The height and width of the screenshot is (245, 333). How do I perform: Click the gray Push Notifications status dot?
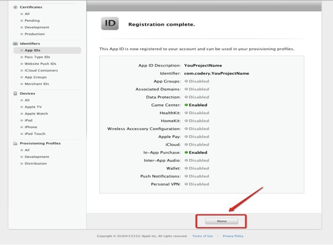186,176
